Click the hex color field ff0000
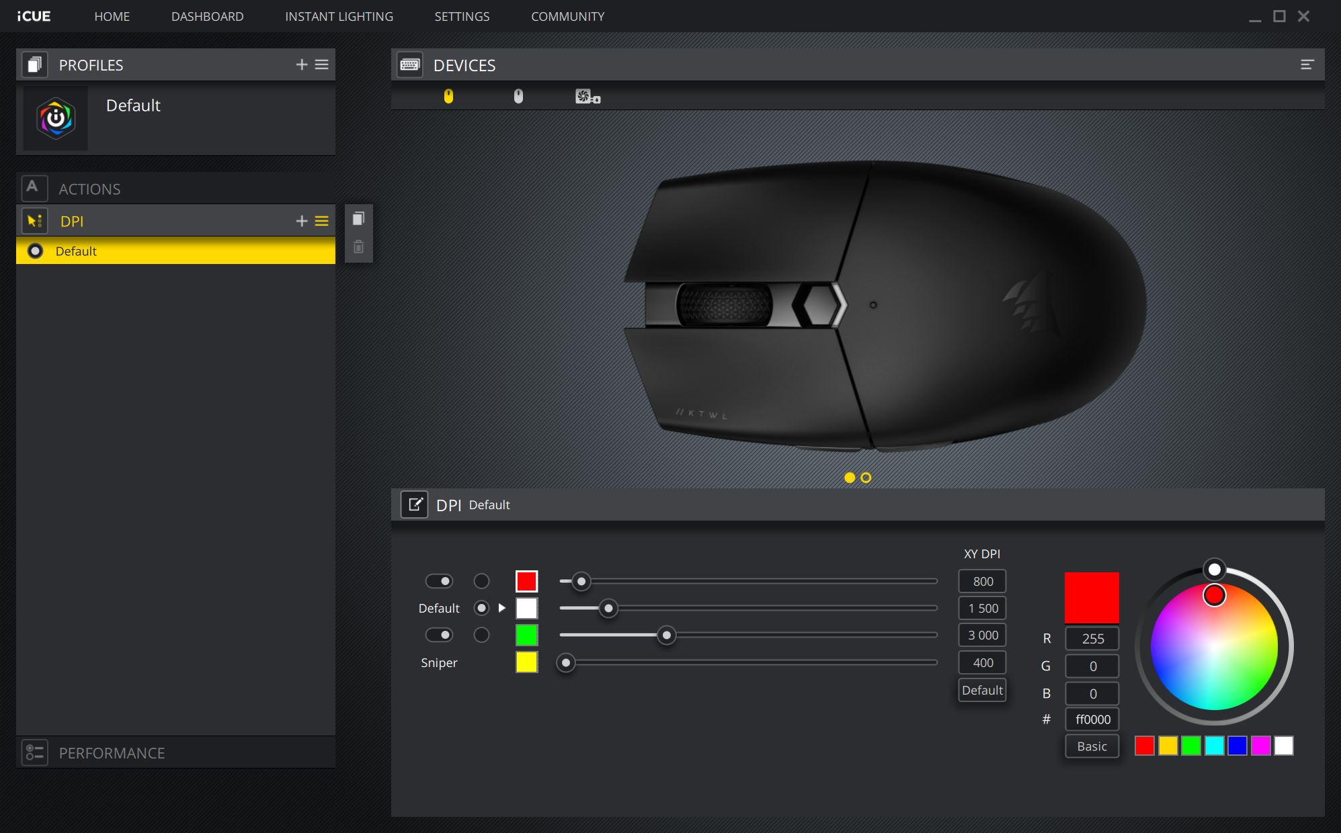This screenshot has height=833, width=1341. coord(1092,719)
